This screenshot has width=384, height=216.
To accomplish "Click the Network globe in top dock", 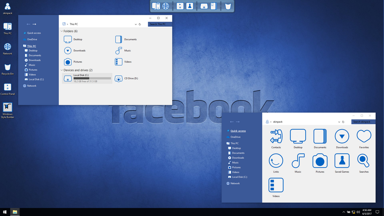I will tap(166, 6).
